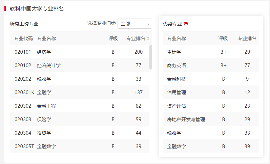Select the 金融工程 major name
270x164 pixels.
(46, 106)
